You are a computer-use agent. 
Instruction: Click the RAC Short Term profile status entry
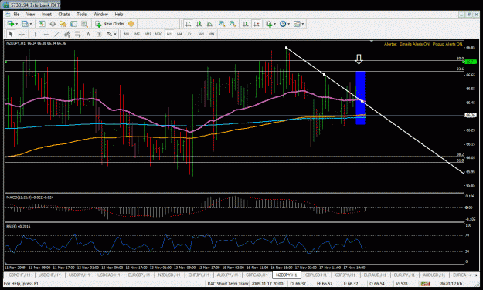pyautogui.click(x=228, y=284)
